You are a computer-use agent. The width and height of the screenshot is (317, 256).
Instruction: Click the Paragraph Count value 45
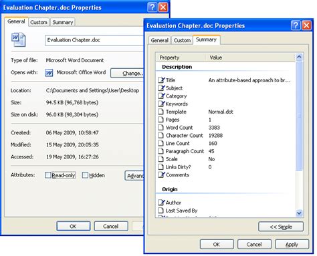point(211,151)
